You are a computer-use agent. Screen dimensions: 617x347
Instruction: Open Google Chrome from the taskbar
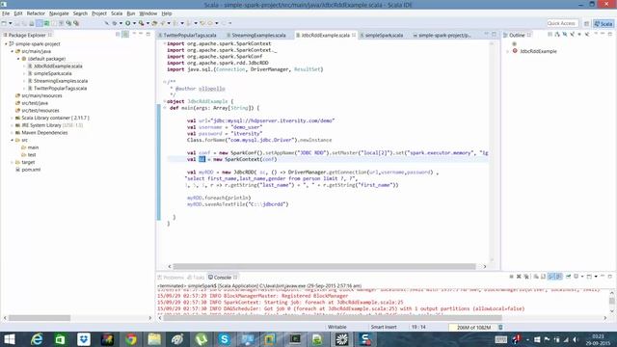coord(131,339)
